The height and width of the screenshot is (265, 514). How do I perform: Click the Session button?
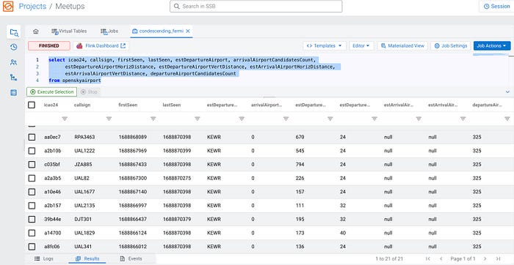click(x=496, y=6)
